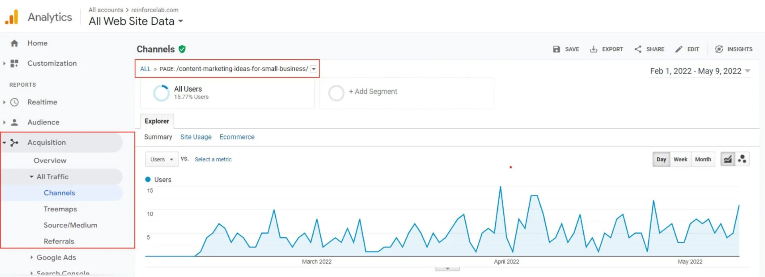Viewport: 765px width, 277px height.
Task: Click the Edit pencil icon
Action: point(679,49)
